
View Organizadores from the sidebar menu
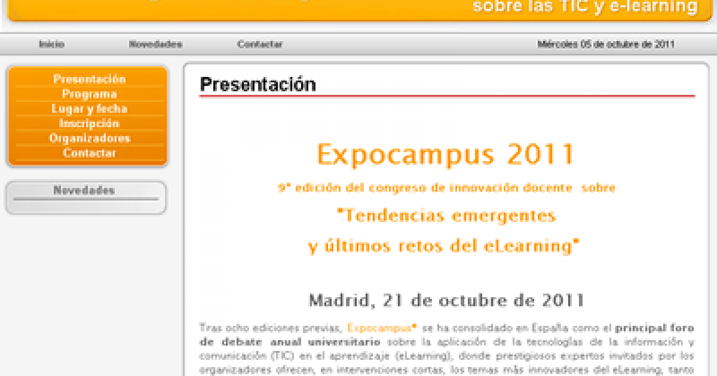(x=89, y=138)
